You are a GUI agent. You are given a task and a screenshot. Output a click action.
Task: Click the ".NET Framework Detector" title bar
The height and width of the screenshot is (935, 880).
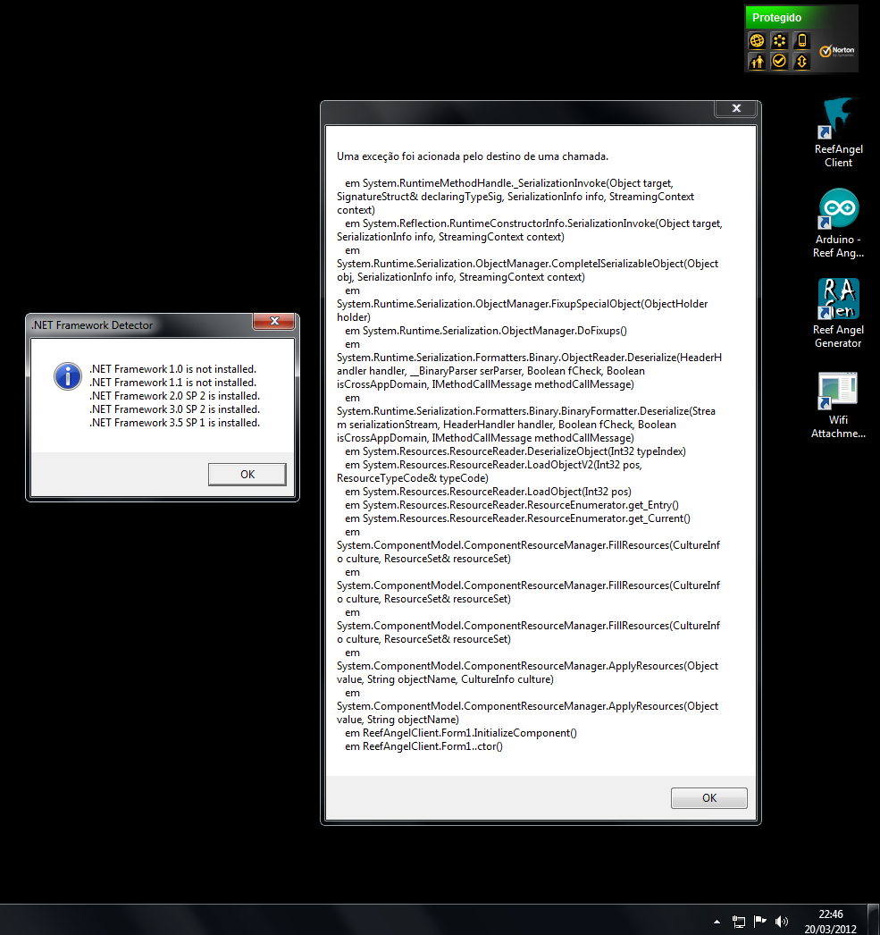pos(92,325)
